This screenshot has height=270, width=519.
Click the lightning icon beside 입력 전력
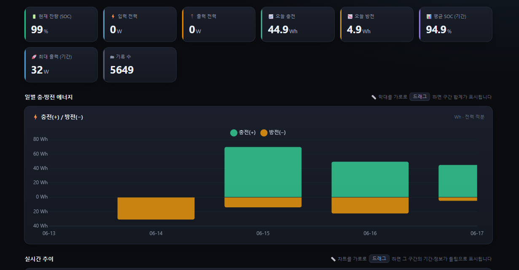coord(113,16)
